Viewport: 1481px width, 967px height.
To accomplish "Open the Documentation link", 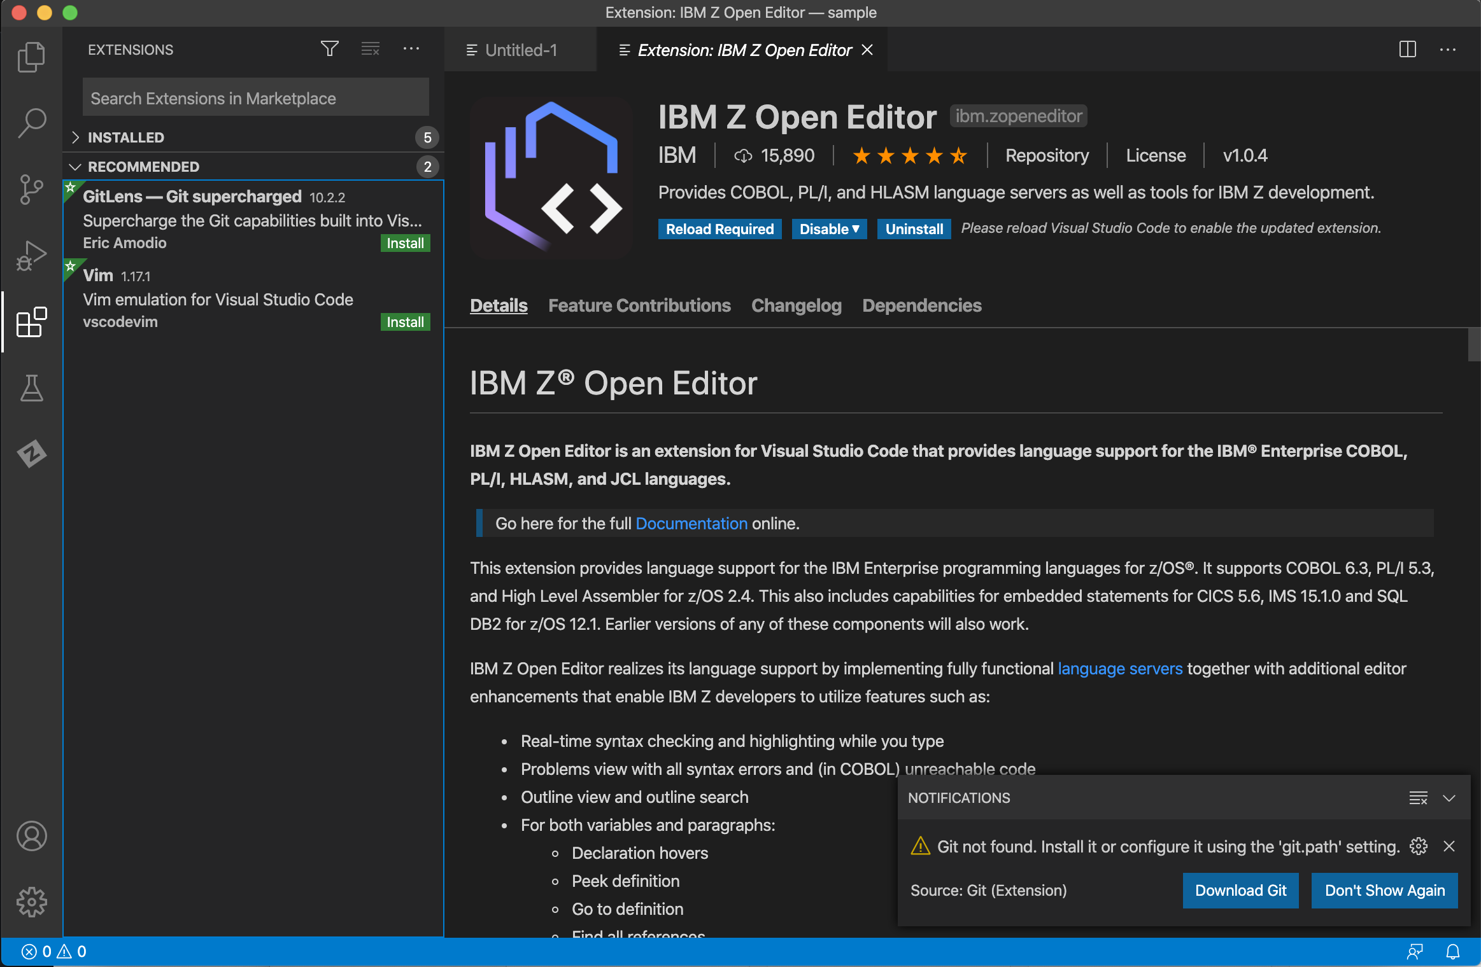I will (691, 523).
